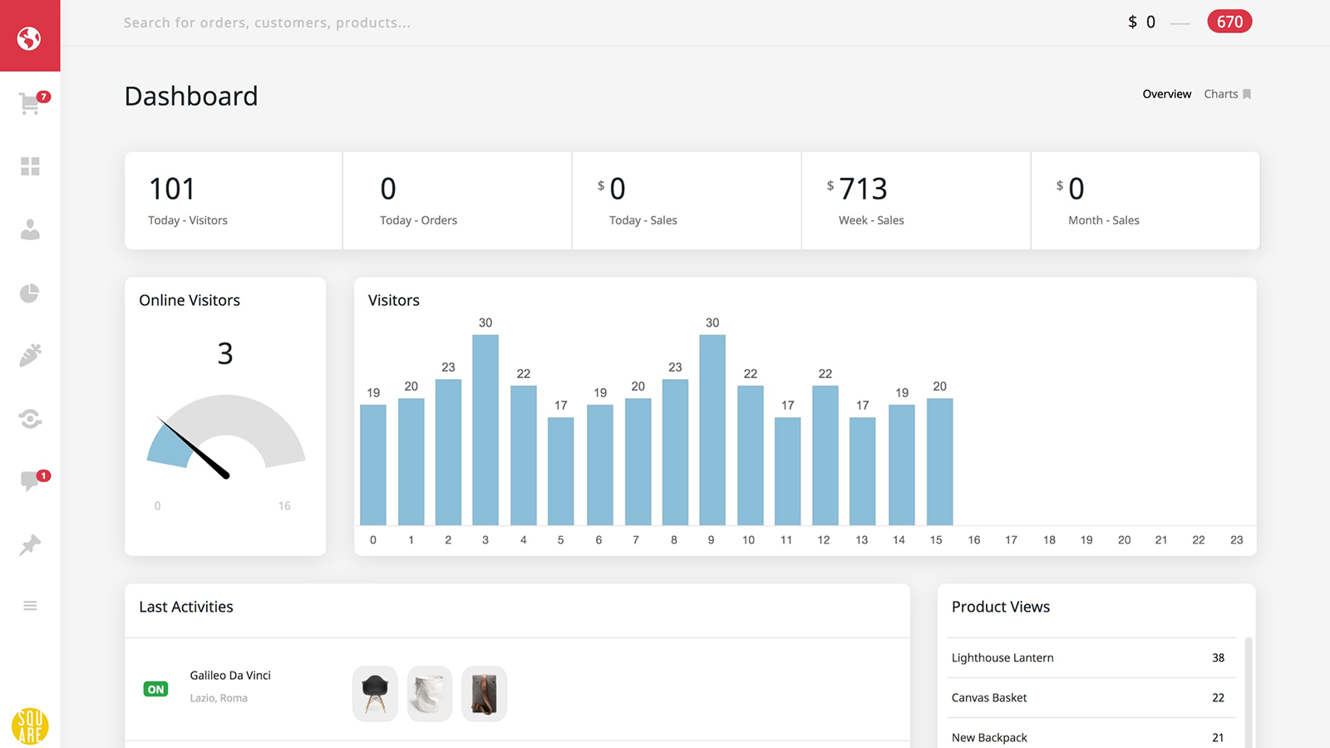Screen dimensions: 1330x748
Task: Toggle the ON status for Galileo Da Vinci
Action: click(155, 689)
